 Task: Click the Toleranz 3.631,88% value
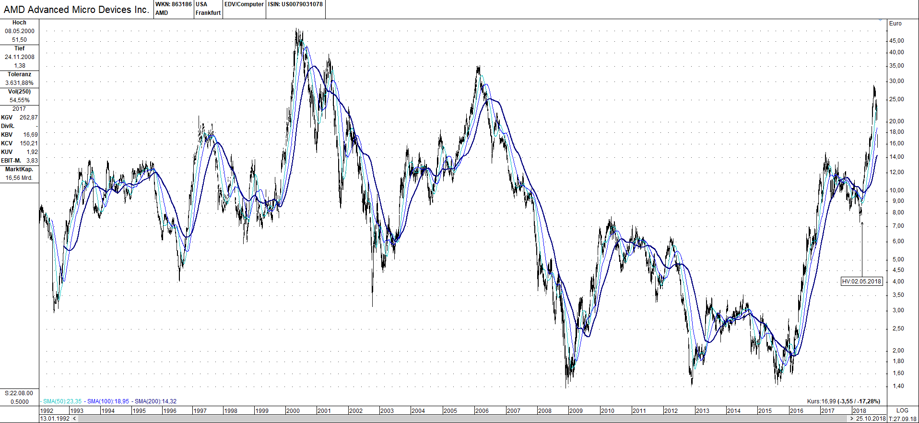click(x=20, y=83)
